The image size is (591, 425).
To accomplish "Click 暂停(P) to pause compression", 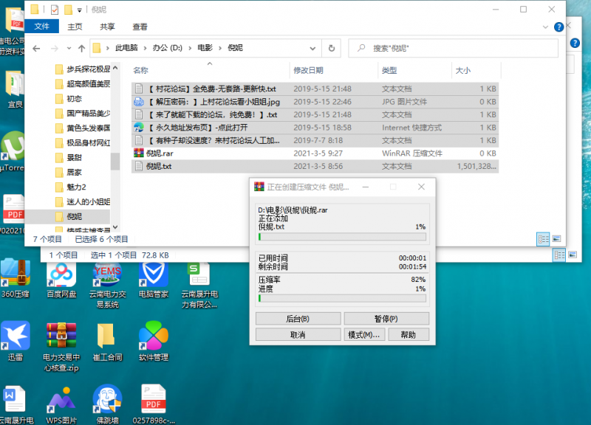I will [x=386, y=319].
